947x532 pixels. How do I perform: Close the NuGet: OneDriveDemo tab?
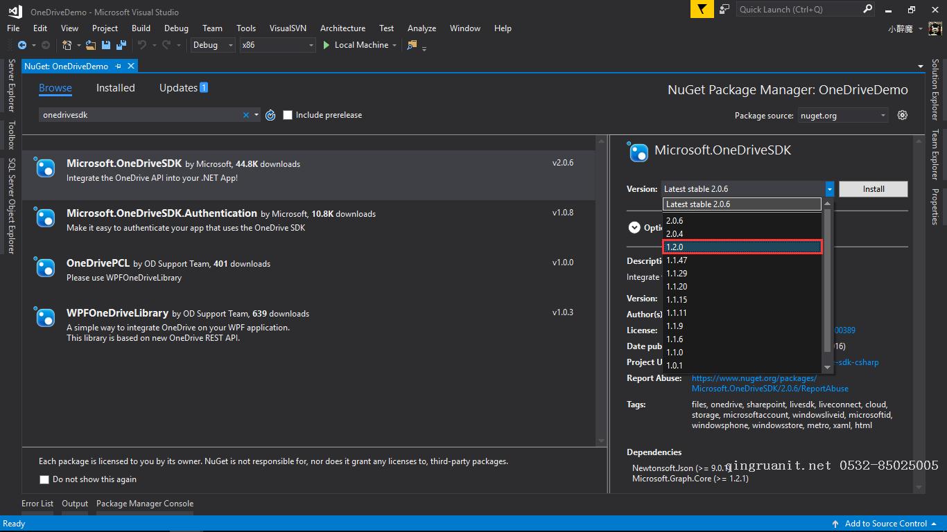pyautogui.click(x=130, y=66)
